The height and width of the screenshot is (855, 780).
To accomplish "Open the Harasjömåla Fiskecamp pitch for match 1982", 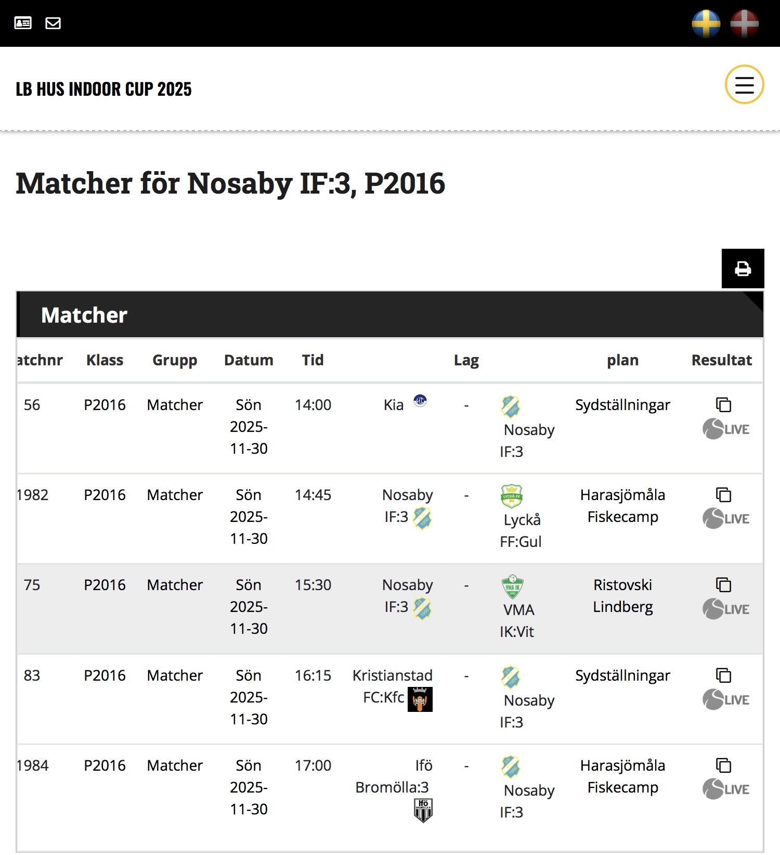I will (622, 506).
